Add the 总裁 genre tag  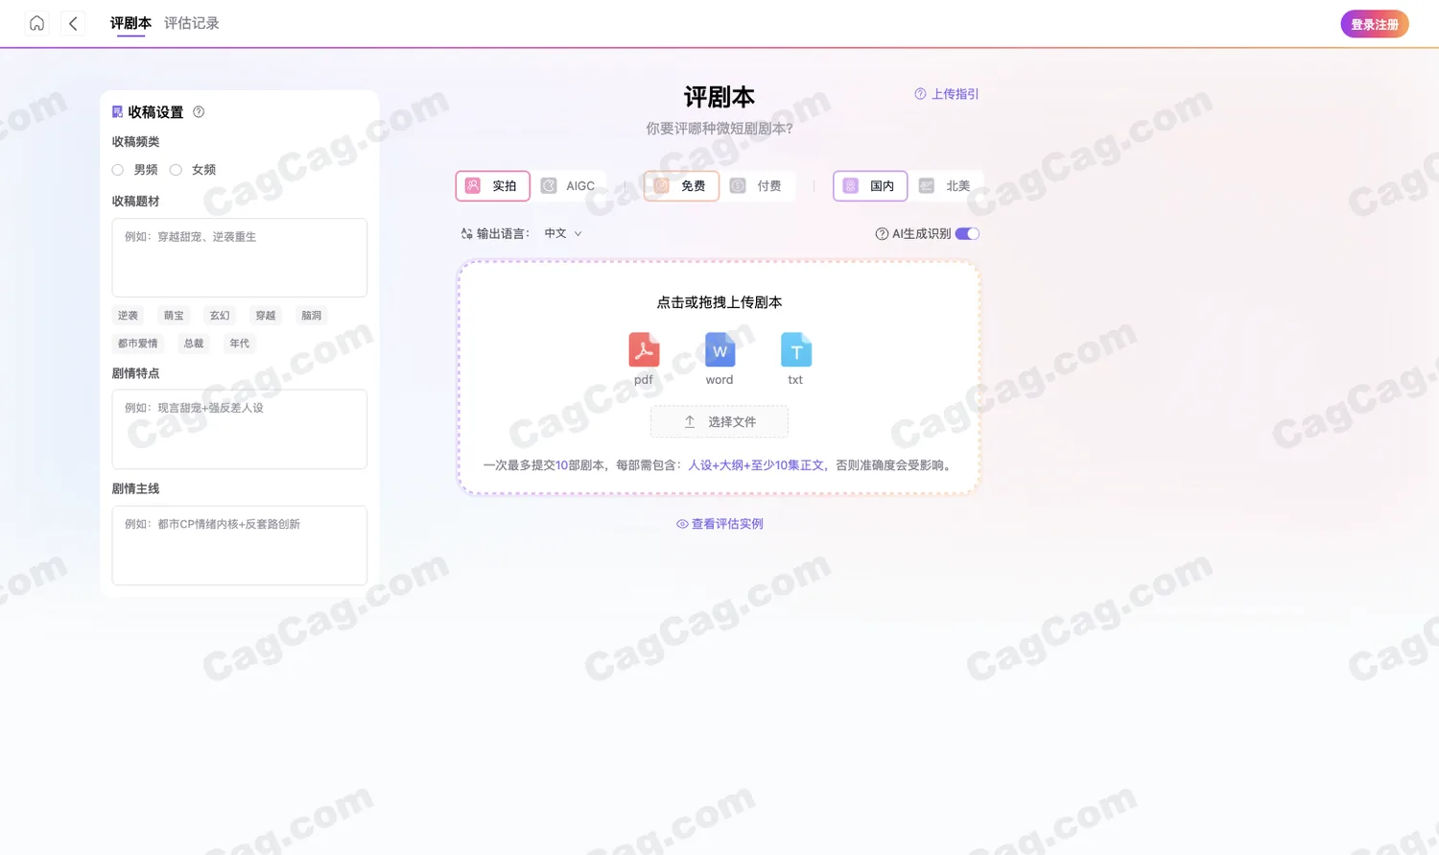194,344
